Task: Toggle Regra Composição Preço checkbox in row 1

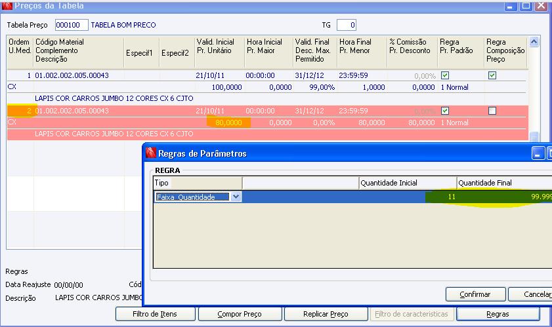Action: click(492, 75)
